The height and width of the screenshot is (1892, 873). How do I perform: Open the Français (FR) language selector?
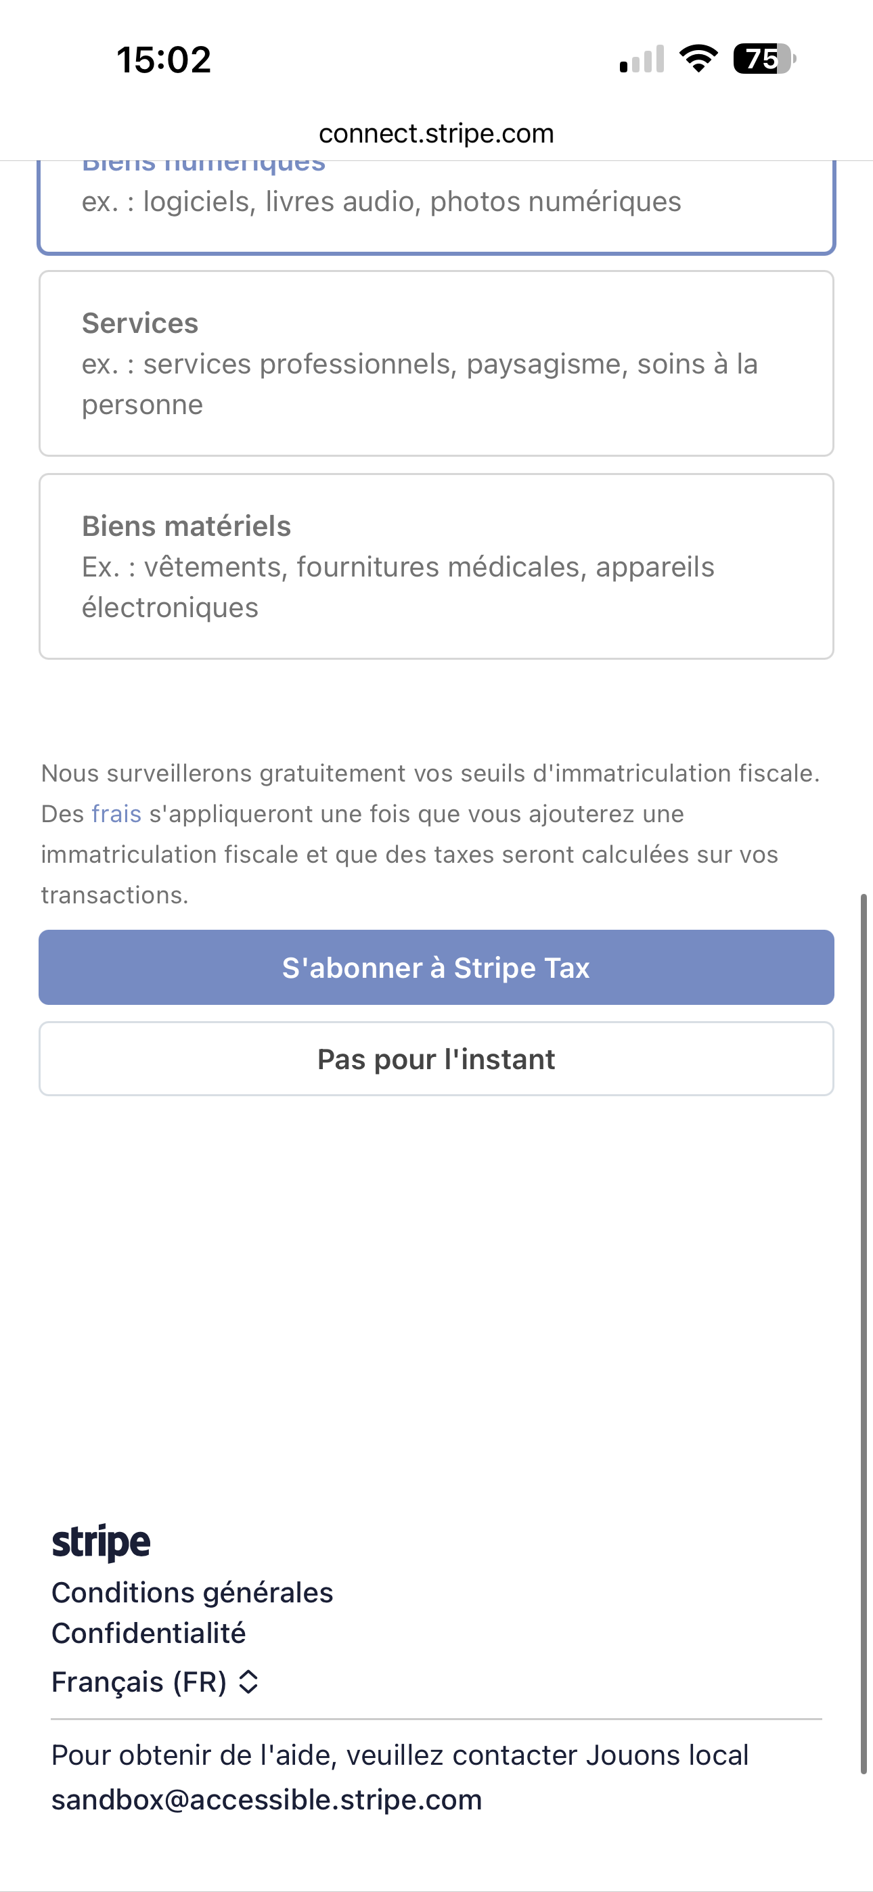click(x=139, y=1682)
